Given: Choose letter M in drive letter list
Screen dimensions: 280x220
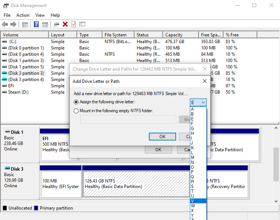Looking at the screenshot, I should point(198,158).
